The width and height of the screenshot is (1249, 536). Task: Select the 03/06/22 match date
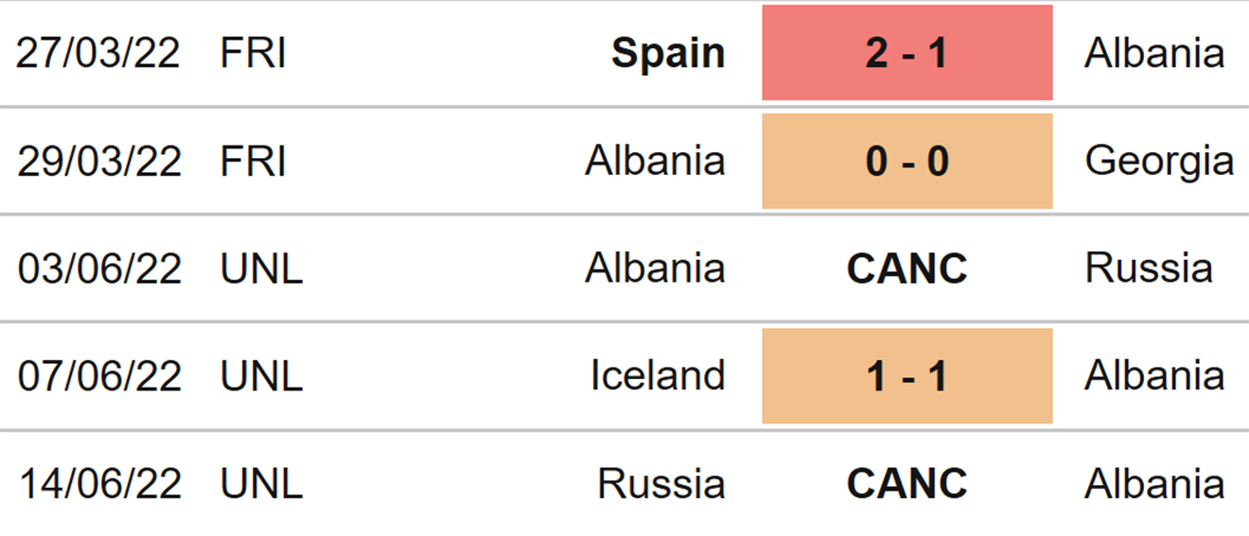click(x=98, y=268)
